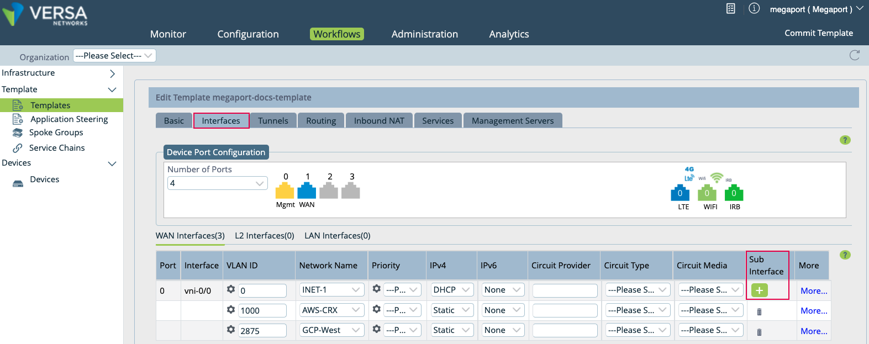869x344 pixels.
Task: Delete the AWS-CRX sub interface row
Action: (x=759, y=311)
